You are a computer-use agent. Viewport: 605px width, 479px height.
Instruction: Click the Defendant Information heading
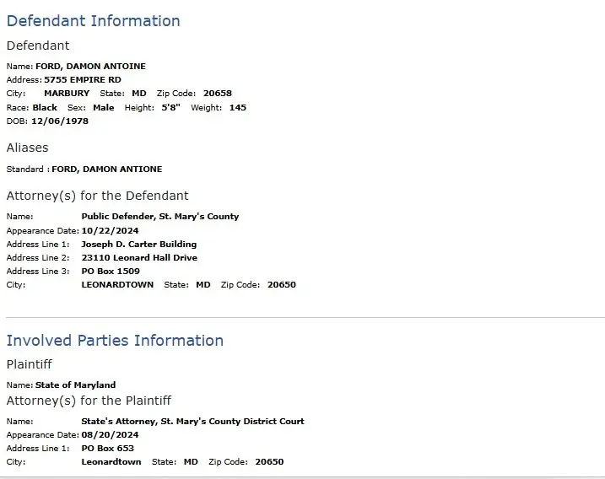click(x=94, y=21)
